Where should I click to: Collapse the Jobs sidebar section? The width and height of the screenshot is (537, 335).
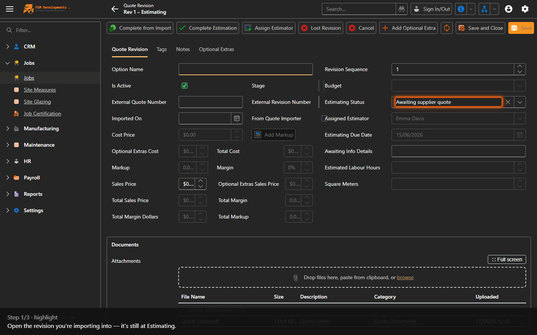(x=7, y=63)
